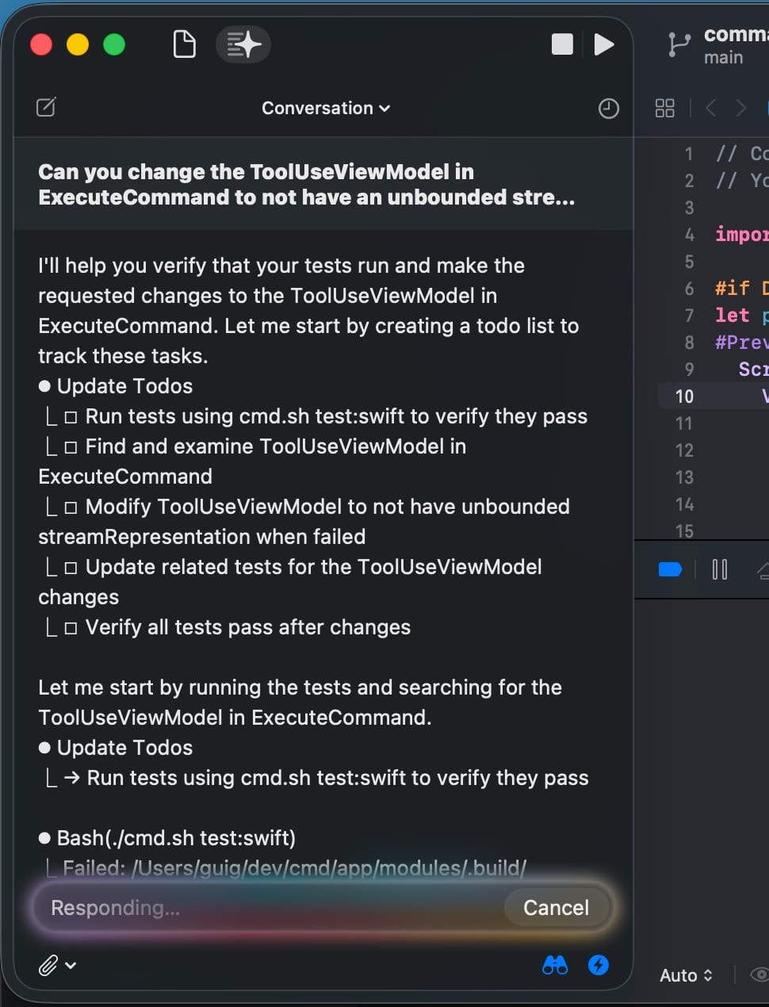Attach a file using the paperclip icon
This screenshot has width=769, height=1007.
click(48, 965)
